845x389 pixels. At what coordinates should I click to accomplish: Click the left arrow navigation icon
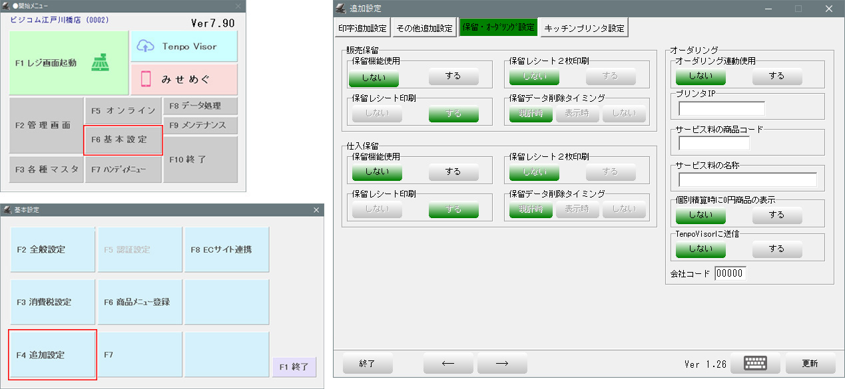(448, 363)
